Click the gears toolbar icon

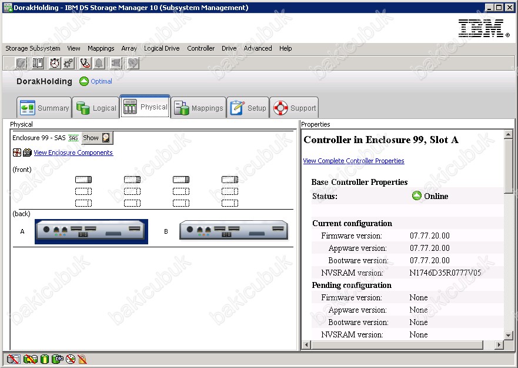pyautogui.click(x=69, y=63)
